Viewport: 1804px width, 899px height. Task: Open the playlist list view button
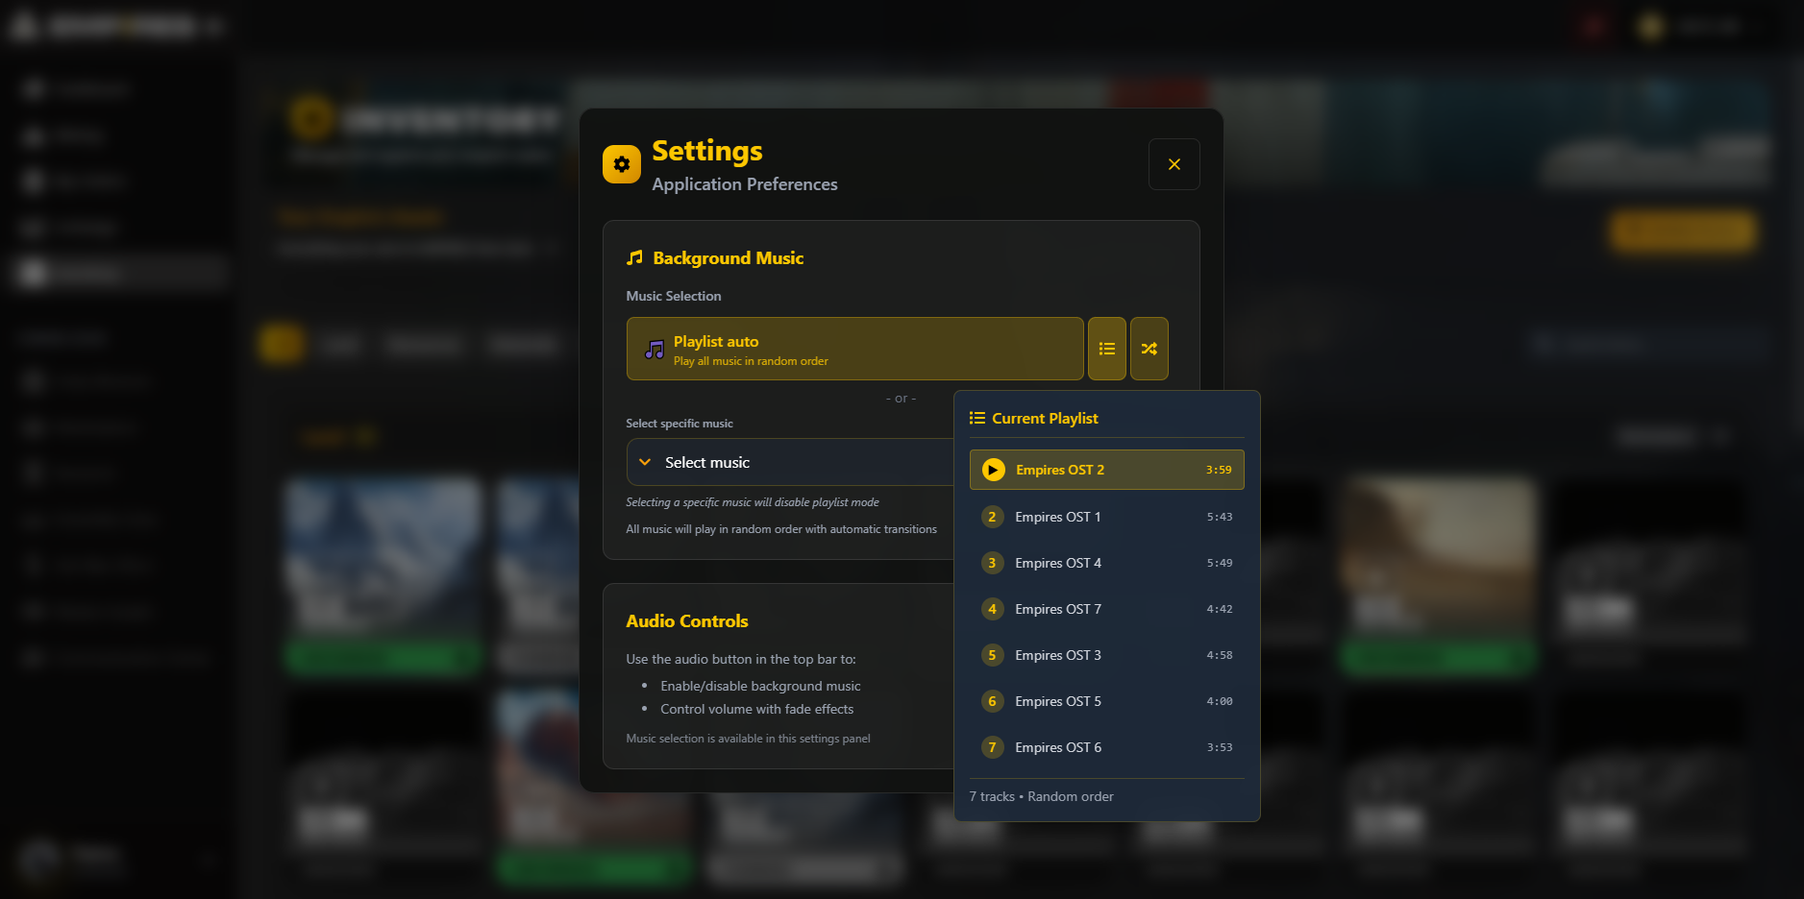tap(1106, 349)
